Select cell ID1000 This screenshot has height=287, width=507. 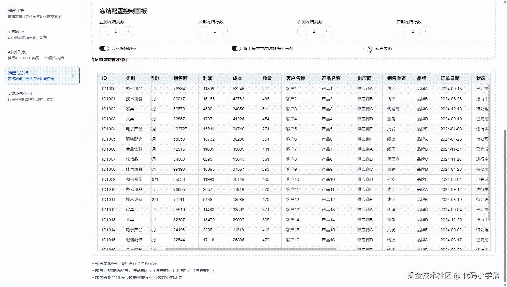click(x=109, y=89)
